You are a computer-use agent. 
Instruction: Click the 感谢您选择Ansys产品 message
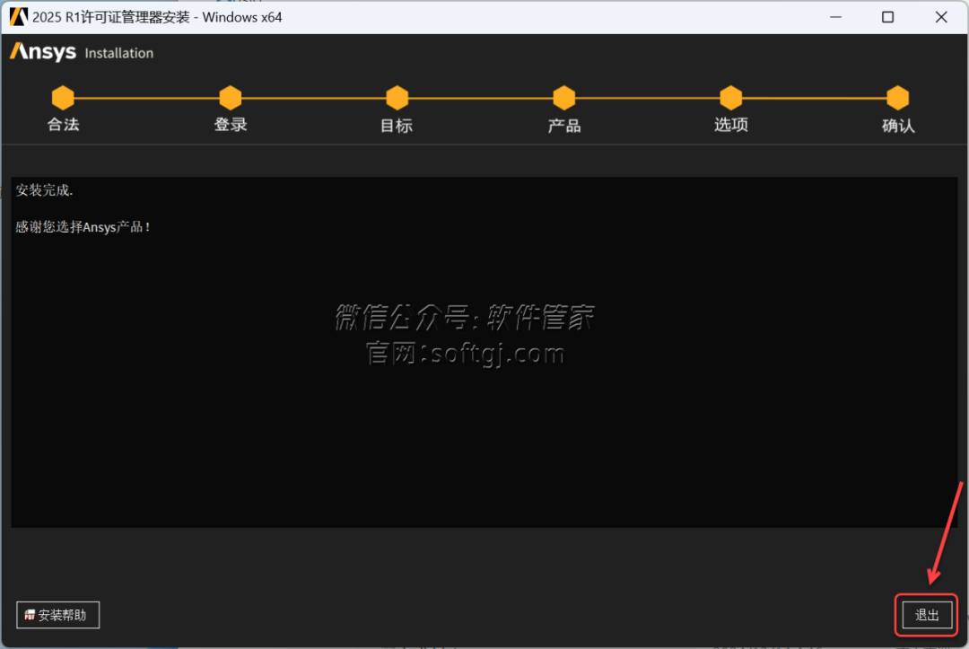point(83,227)
